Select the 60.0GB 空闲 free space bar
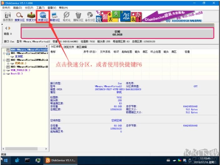Image resolution: width=220 pixels, height=165 pixels. tap(117, 33)
